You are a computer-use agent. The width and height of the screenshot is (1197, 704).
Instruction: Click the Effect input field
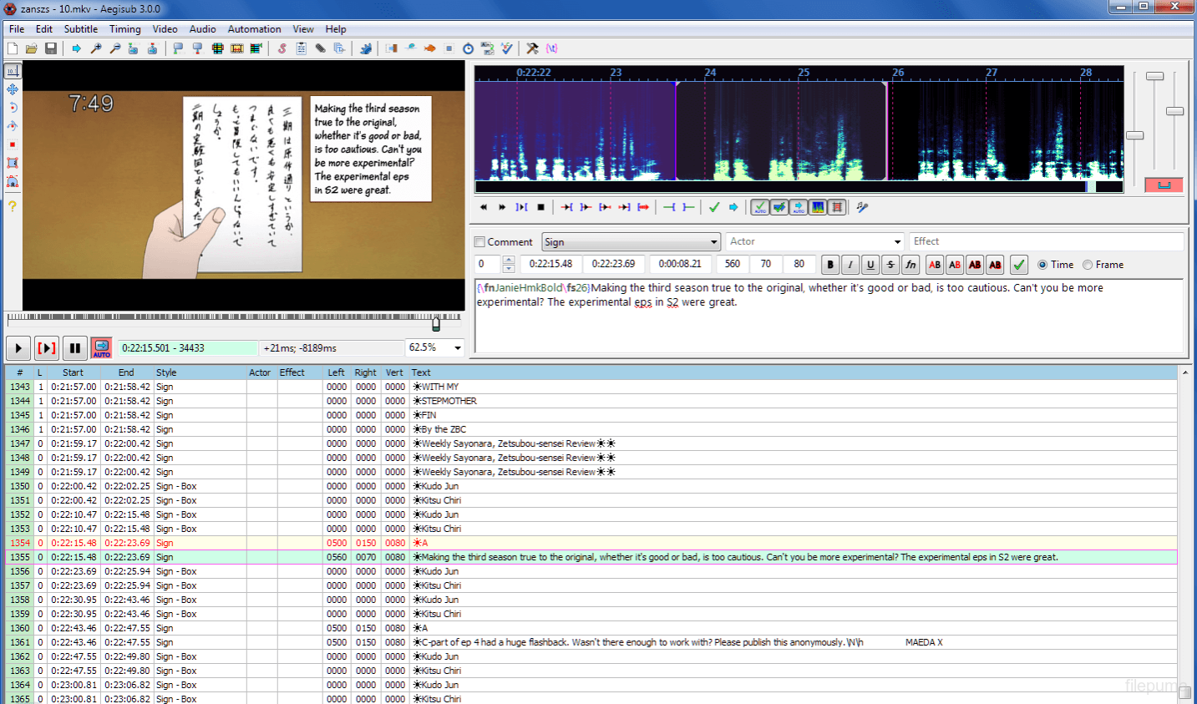click(x=1046, y=242)
